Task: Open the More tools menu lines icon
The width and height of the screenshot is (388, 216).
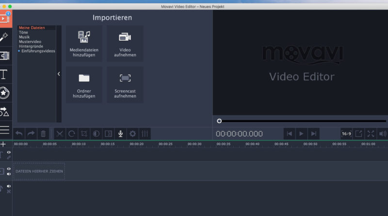Action: pyautogui.click(x=5, y=130)
